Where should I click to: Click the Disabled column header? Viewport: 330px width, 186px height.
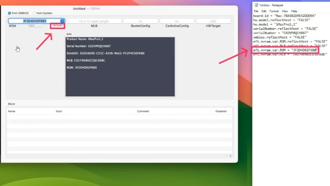pos(221,111)
